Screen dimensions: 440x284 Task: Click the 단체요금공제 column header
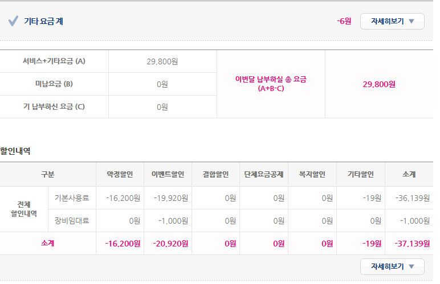(263, 175)
